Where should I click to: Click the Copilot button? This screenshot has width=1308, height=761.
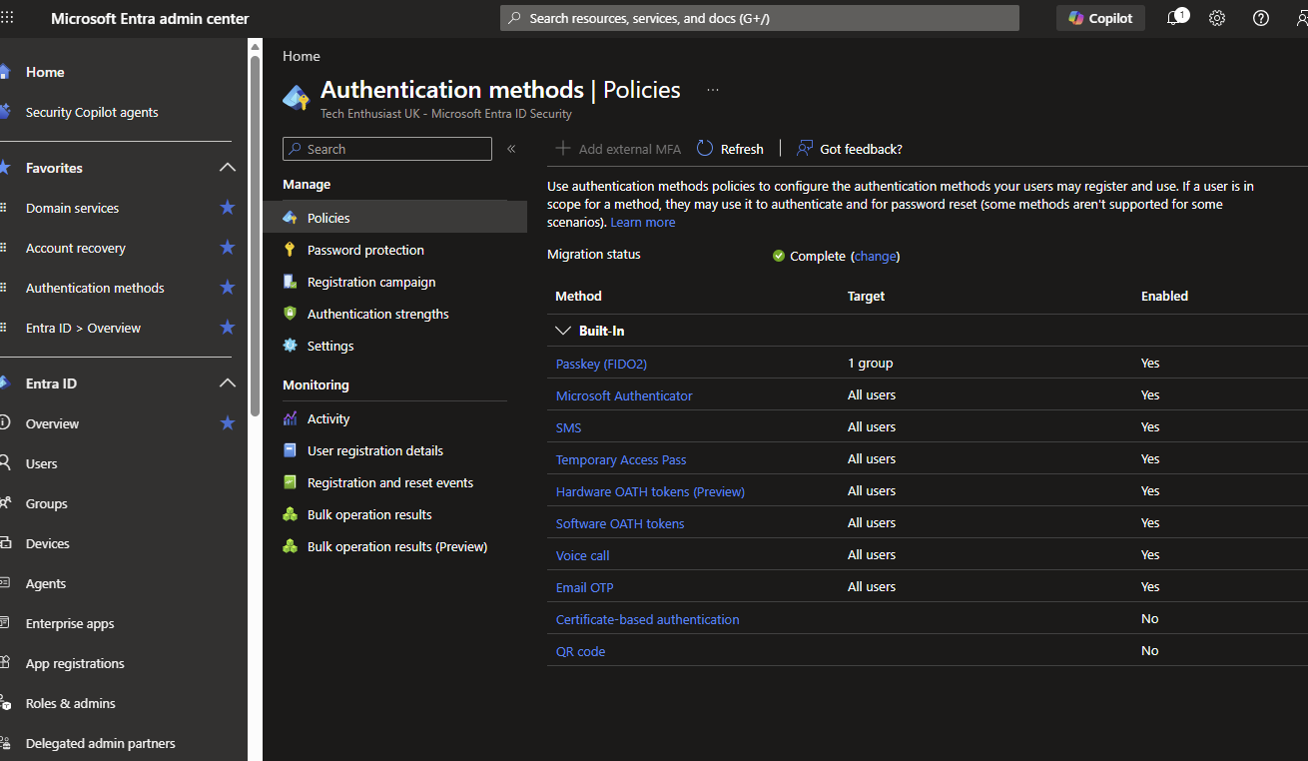pyautogui.click(x=1100, y=18)
